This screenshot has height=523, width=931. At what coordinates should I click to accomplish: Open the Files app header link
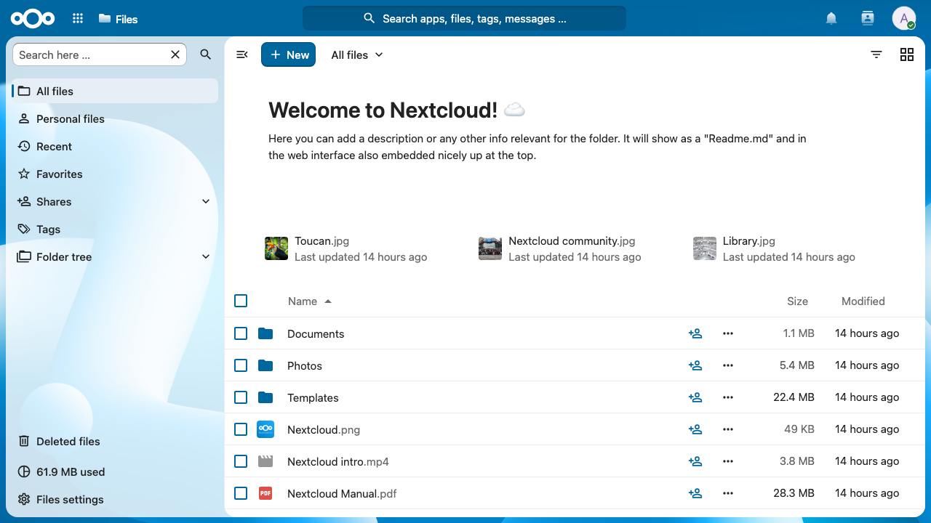point(118,19)
